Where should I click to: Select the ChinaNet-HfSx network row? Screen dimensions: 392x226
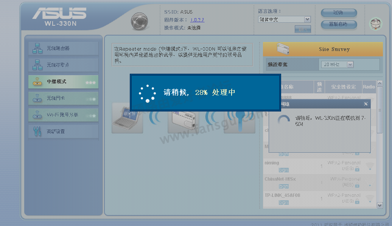point(319,183)
